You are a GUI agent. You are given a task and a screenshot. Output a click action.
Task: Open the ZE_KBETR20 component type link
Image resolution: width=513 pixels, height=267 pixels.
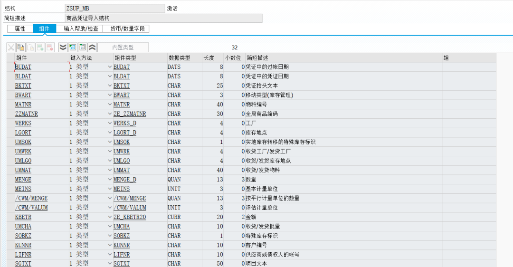(130, 217)
